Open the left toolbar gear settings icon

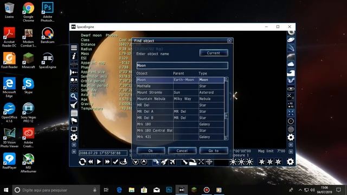pos(74,137)
